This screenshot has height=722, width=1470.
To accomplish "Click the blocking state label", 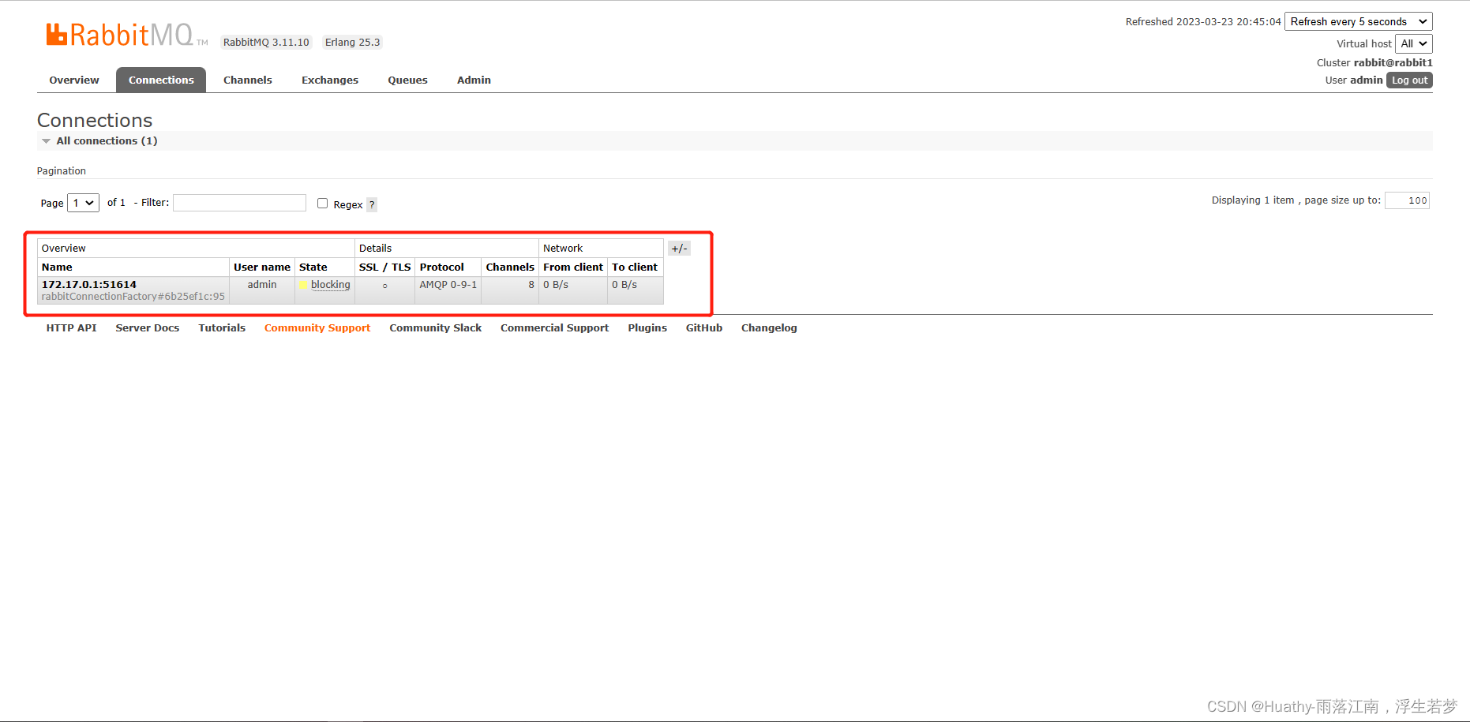I will [330, 284].
